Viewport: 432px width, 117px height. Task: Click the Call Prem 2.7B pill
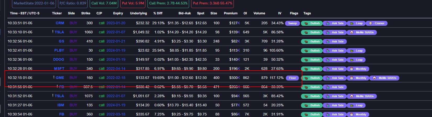click(x=168, y=3)
